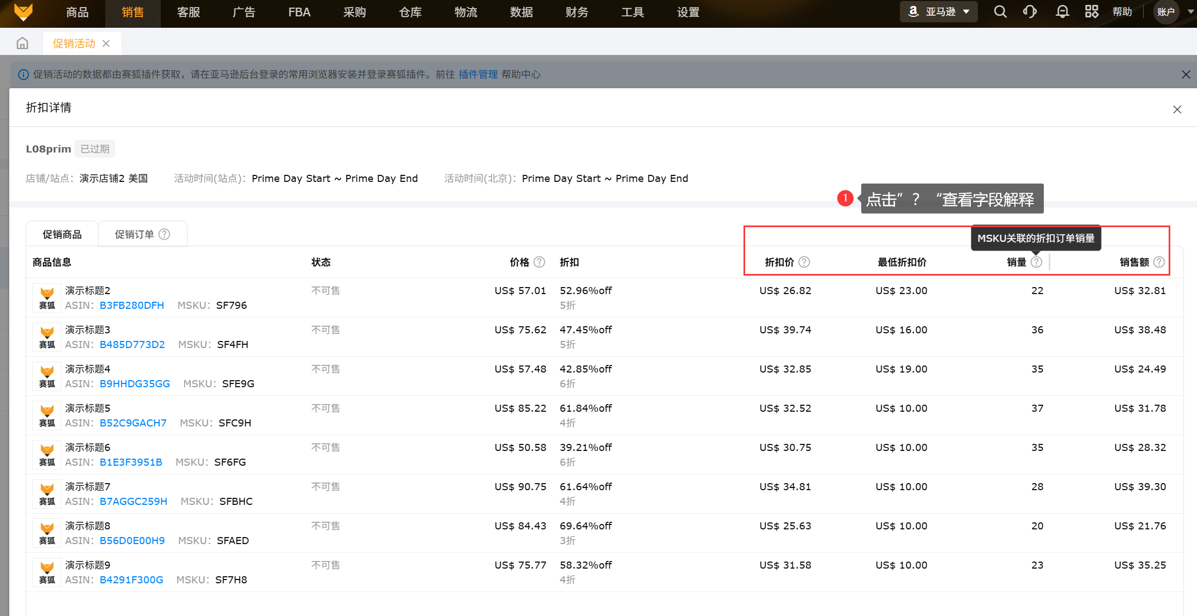Close the 促销活动 page tab

tap(106, 44)
